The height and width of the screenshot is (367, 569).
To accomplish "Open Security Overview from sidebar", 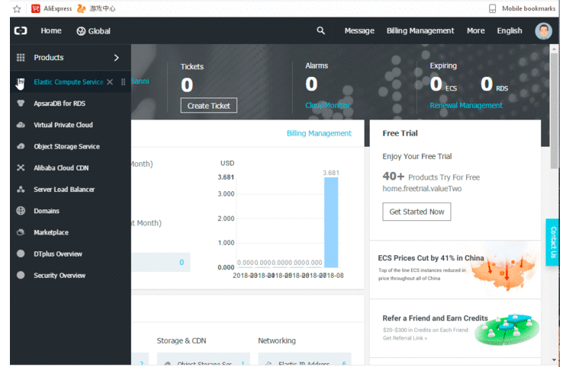I will tap(59, 276).
